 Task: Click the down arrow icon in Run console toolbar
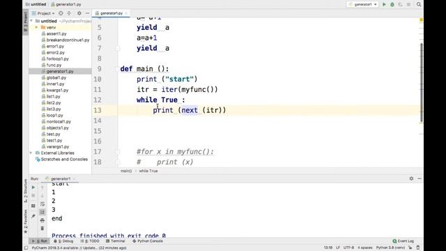point(43,196)
